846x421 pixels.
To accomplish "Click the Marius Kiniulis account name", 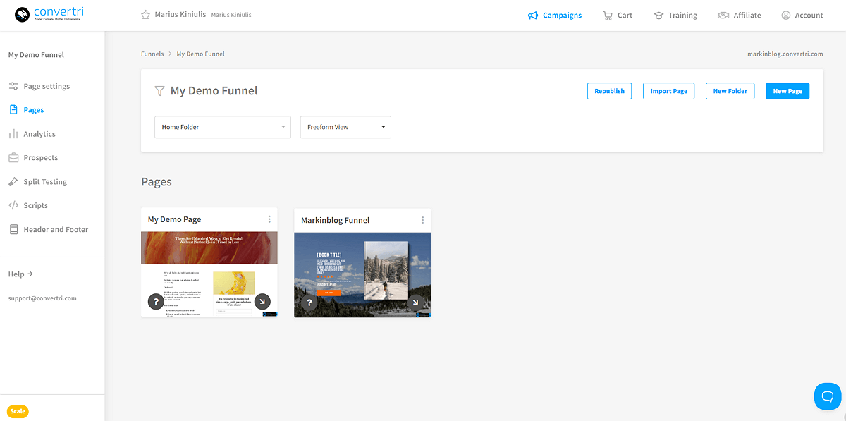I will tap(180, 15).
